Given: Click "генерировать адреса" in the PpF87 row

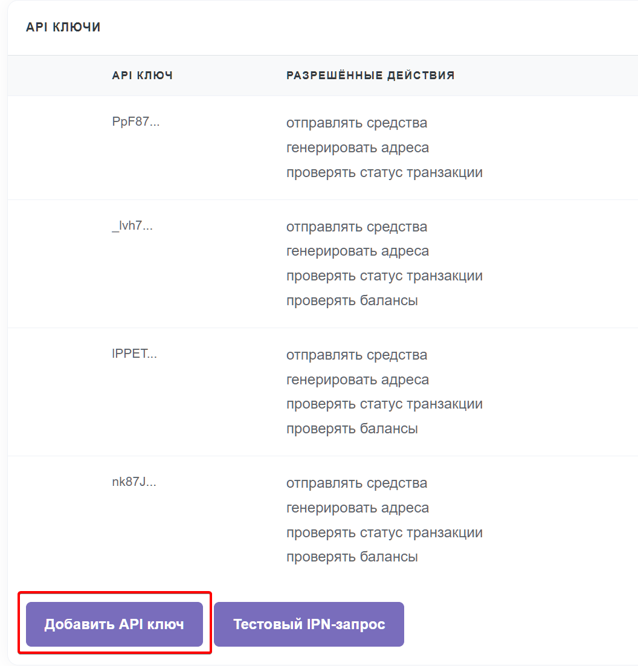Looking at the screenshot, I should tap(358, 148).
